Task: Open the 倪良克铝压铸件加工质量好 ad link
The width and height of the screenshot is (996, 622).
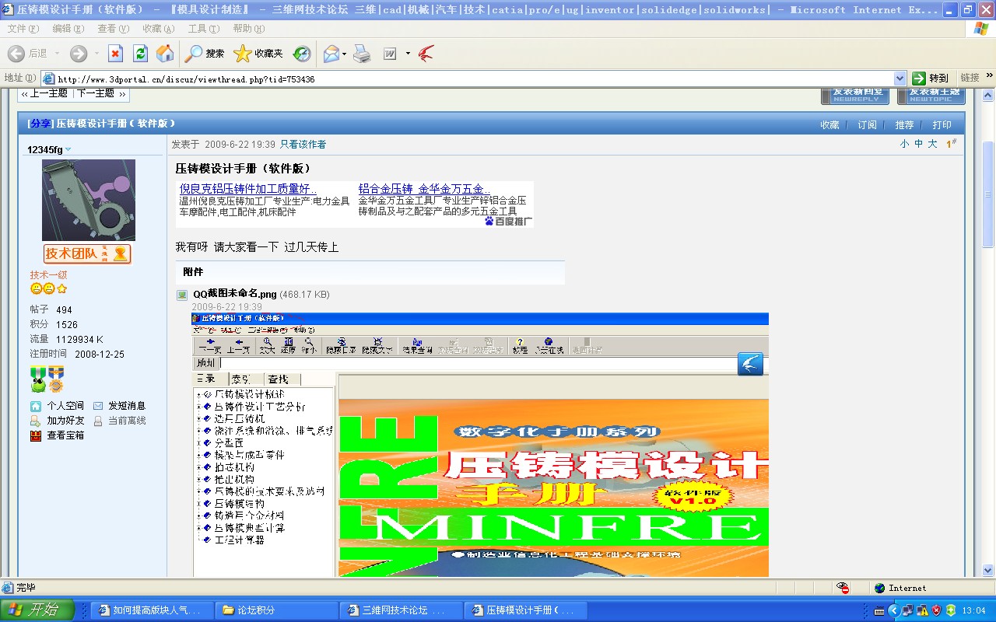Action: tap(248, 189)
